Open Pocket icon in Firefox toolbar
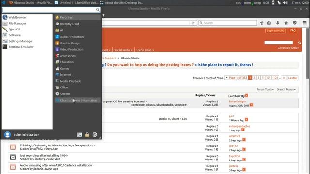 pyautogui.click(x=295, y=23)
